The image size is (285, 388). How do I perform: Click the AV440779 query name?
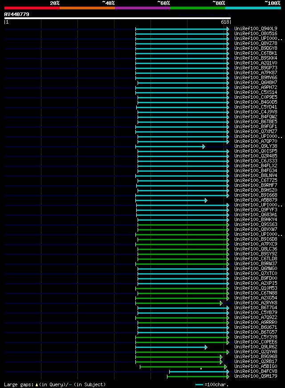click(17, 14)
